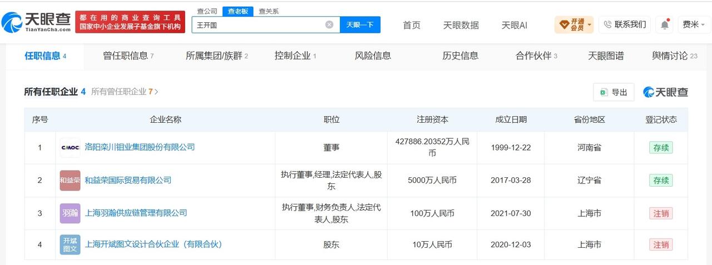
Task: Click the 导出 export button
Action: pyautogui.click(x=614, y=92)
